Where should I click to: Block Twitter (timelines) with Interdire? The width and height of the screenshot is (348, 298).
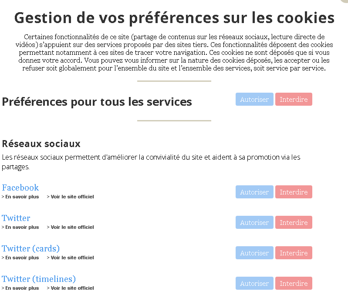pos(294,283)
